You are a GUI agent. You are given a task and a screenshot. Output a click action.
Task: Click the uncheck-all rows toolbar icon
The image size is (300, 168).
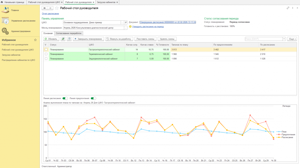coord(69,39)
